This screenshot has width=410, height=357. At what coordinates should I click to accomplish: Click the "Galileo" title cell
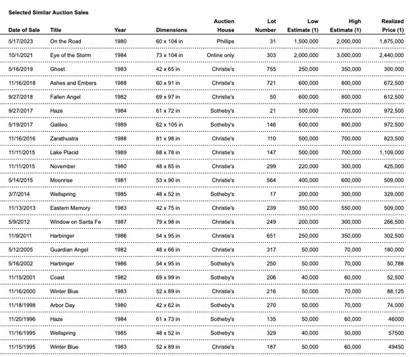point(60,124)
